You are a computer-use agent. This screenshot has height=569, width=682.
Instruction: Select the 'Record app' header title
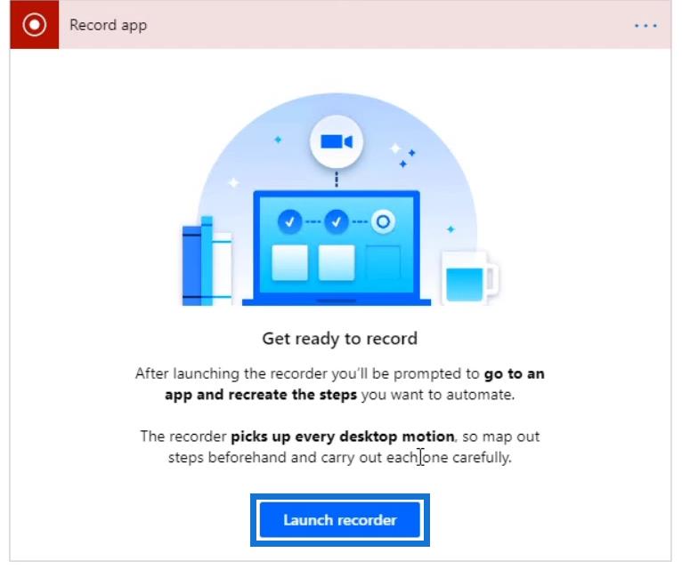coord(109,25)
